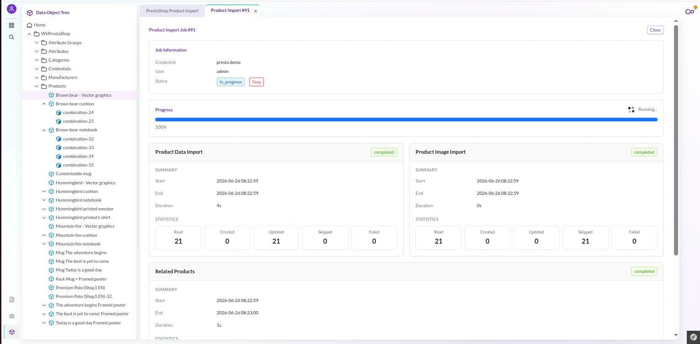Click the Credentials folder icon
The height and width of the screenshot is (344, 700).
[44, 69]
